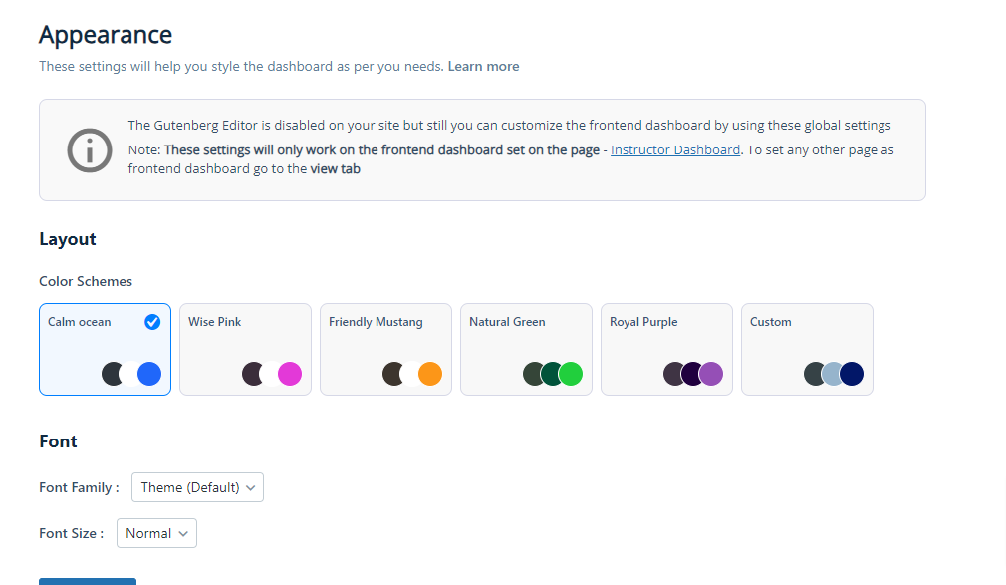Click the blue swatch in Calm ocean
Screen dimensions: 1006x585
point(149,374)
